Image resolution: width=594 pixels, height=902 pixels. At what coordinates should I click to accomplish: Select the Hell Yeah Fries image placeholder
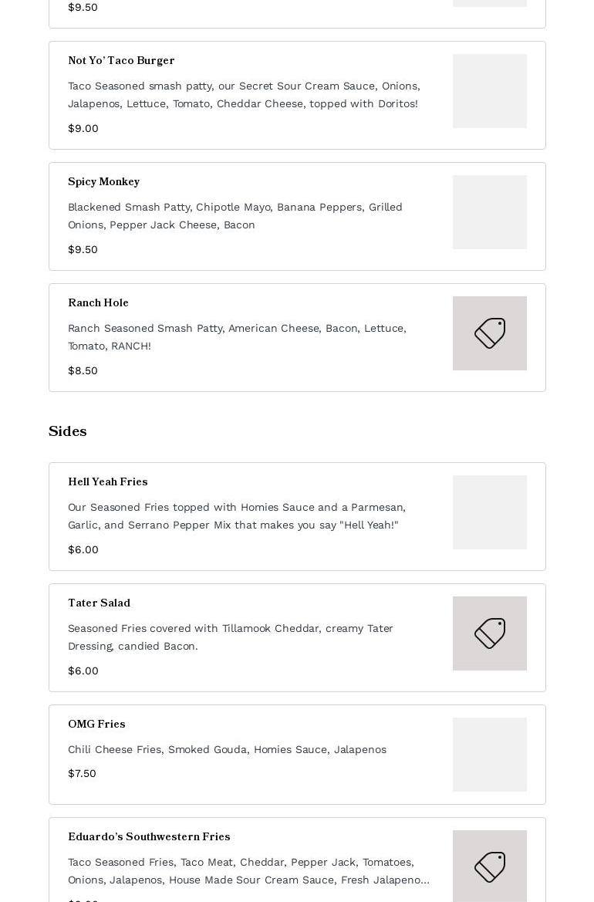click(489, 512)
